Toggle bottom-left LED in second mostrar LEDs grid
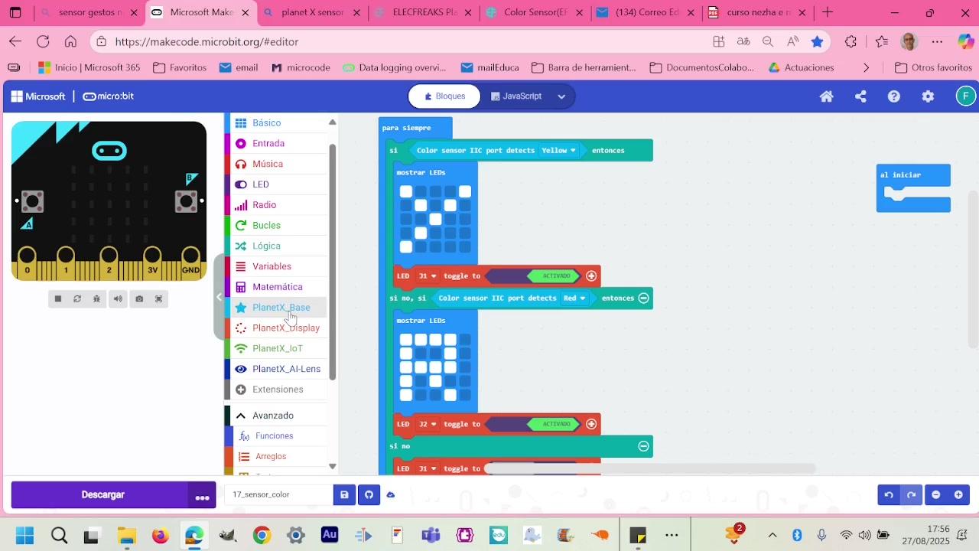Image resolution: width=979 pixels, height=551 pixels. click(406, 395)
